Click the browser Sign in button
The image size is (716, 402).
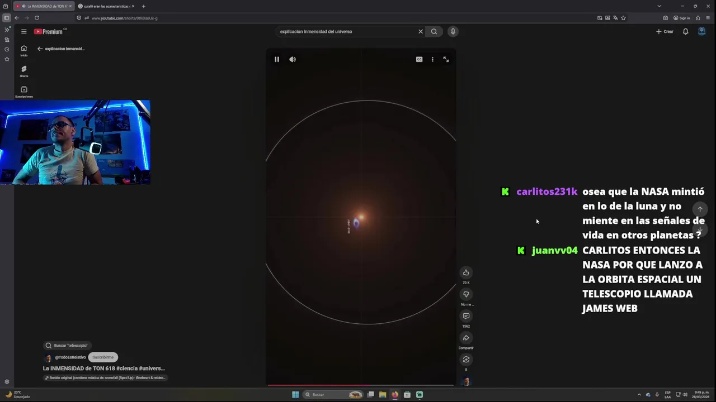(682, 18)
